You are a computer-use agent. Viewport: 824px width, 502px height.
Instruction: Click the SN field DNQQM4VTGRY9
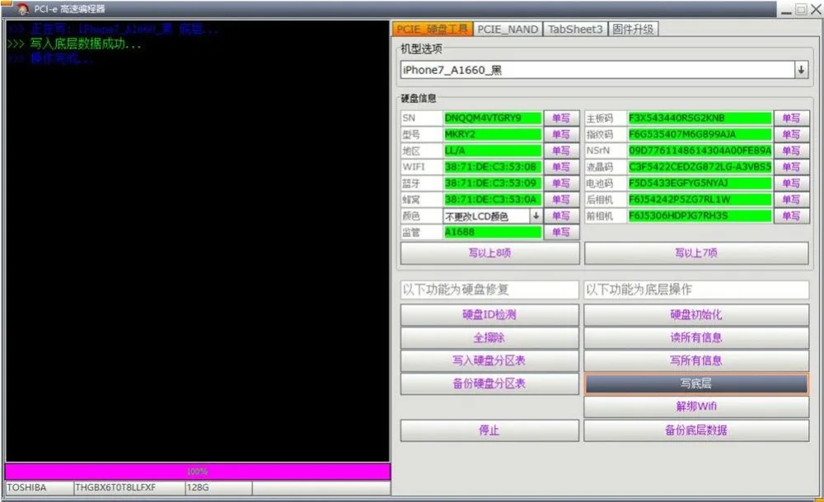493,119
